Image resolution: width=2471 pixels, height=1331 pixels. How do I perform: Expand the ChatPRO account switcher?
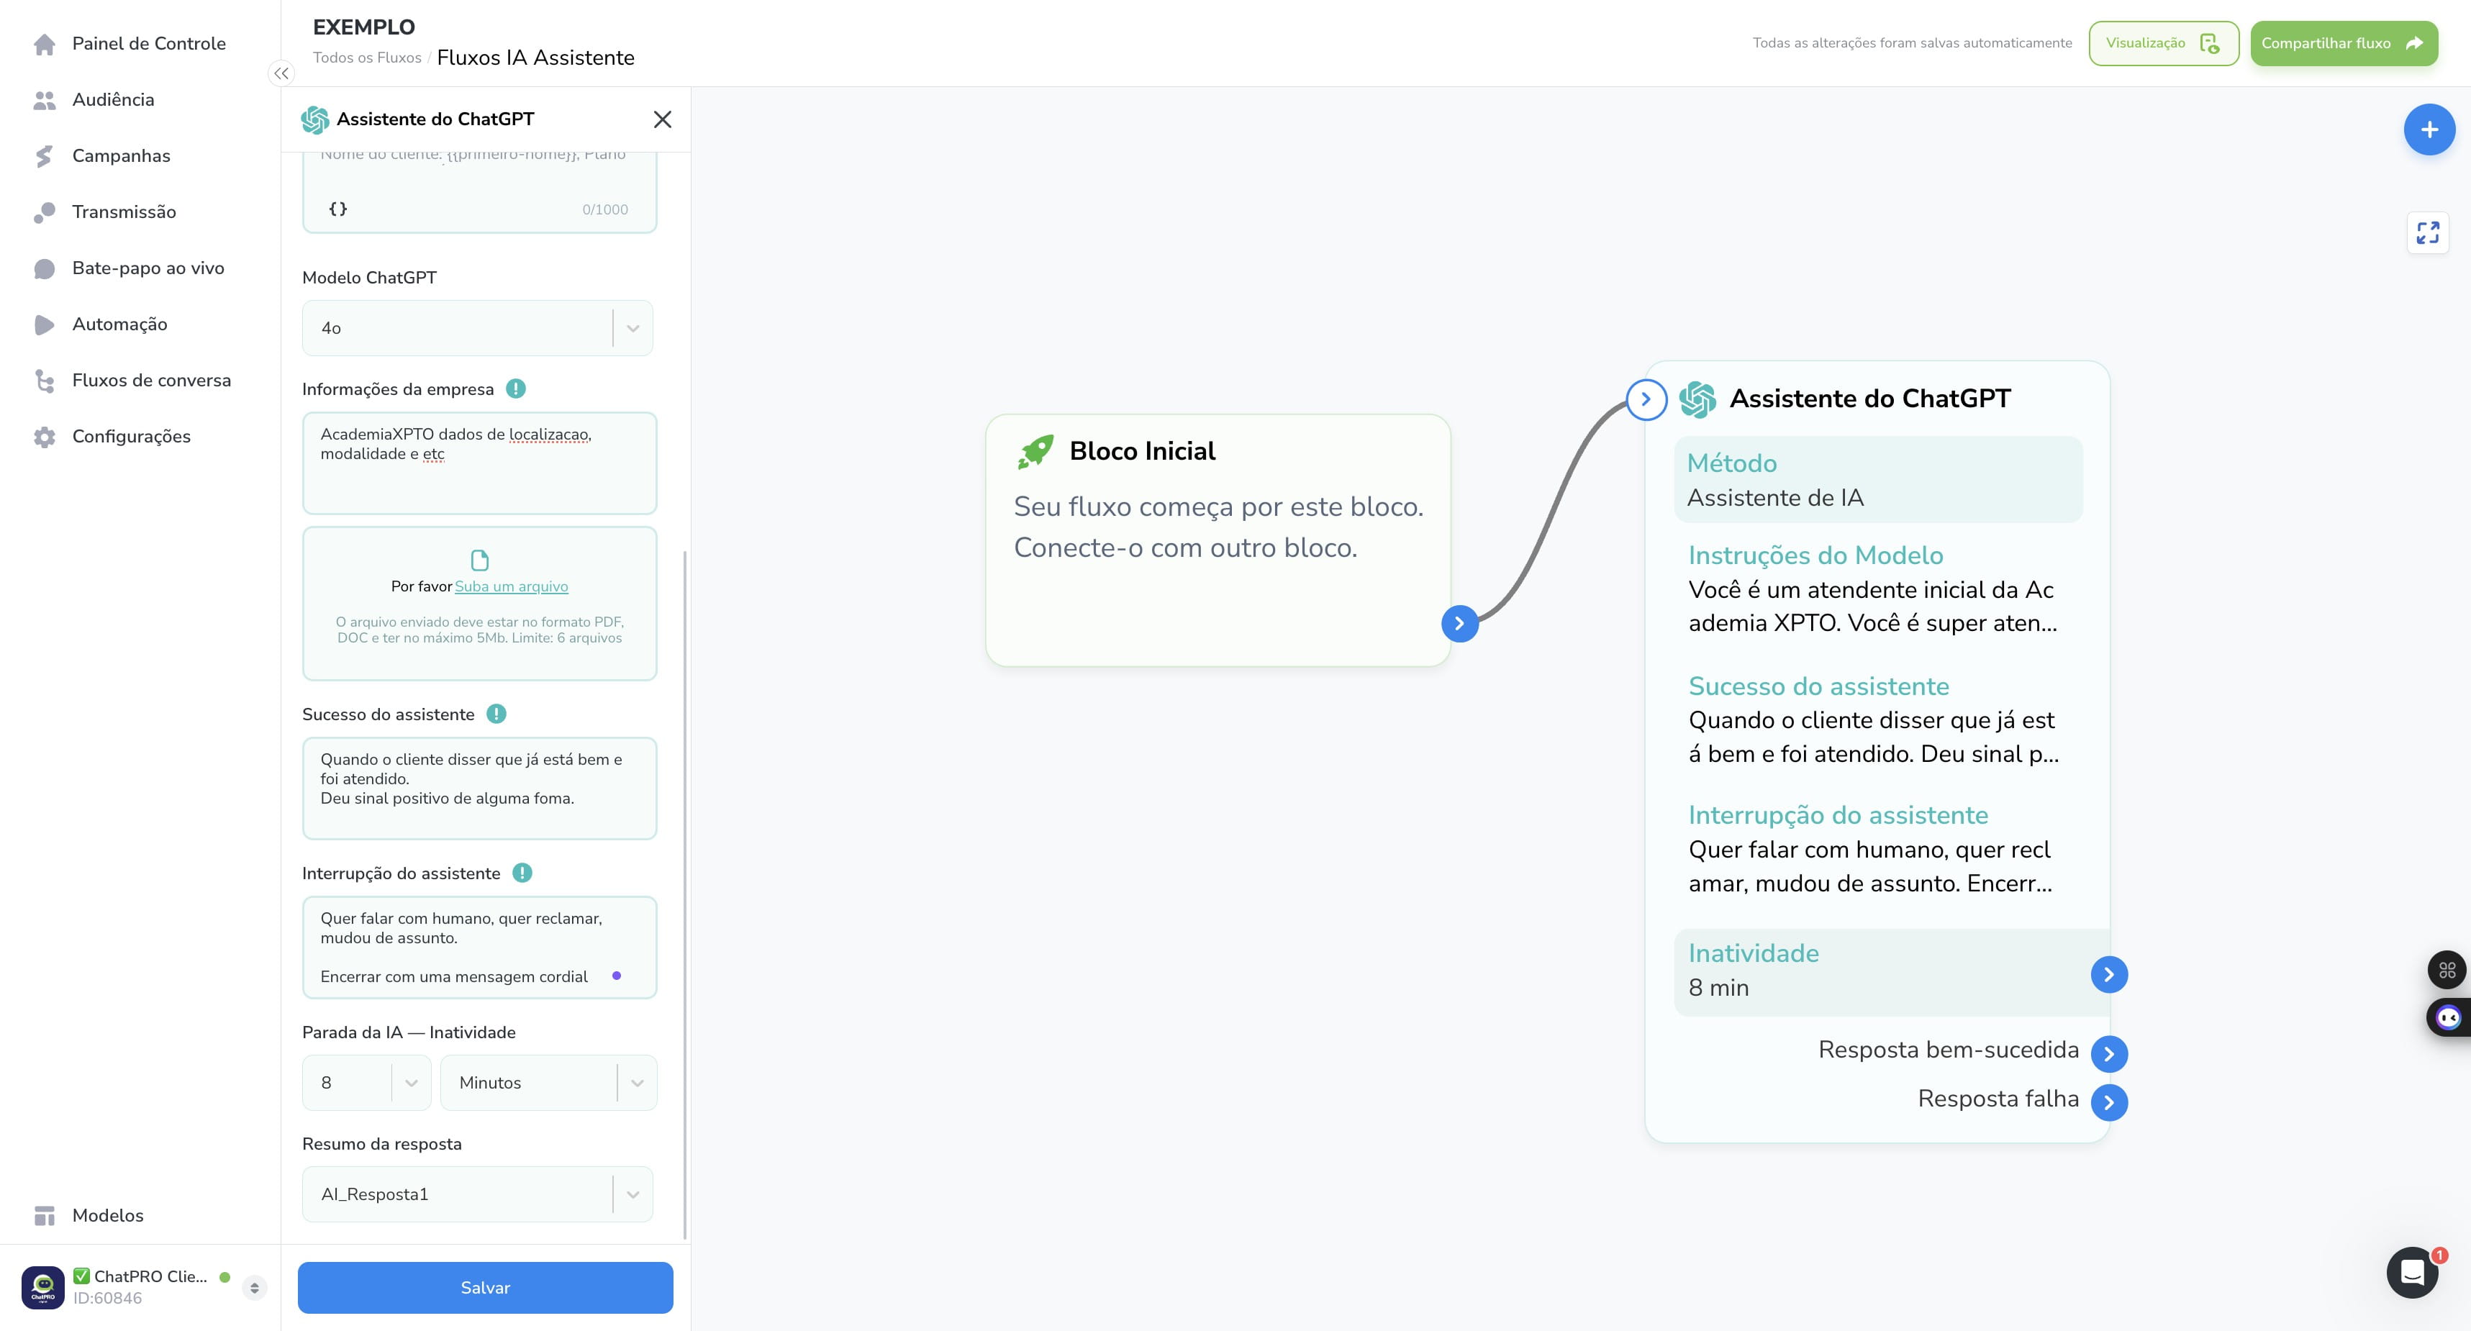point(254,1287)
